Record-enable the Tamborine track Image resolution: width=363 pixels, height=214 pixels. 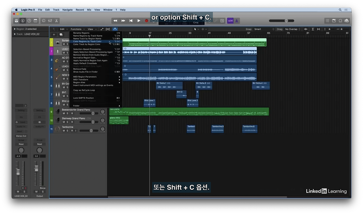(72, 131)
